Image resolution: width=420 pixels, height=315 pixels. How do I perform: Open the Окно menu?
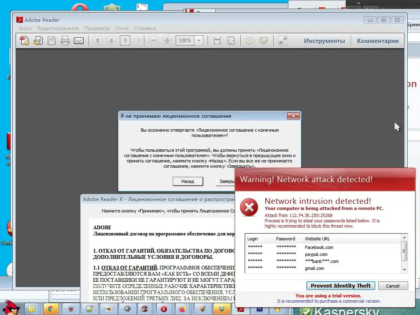tap(122, 28)
